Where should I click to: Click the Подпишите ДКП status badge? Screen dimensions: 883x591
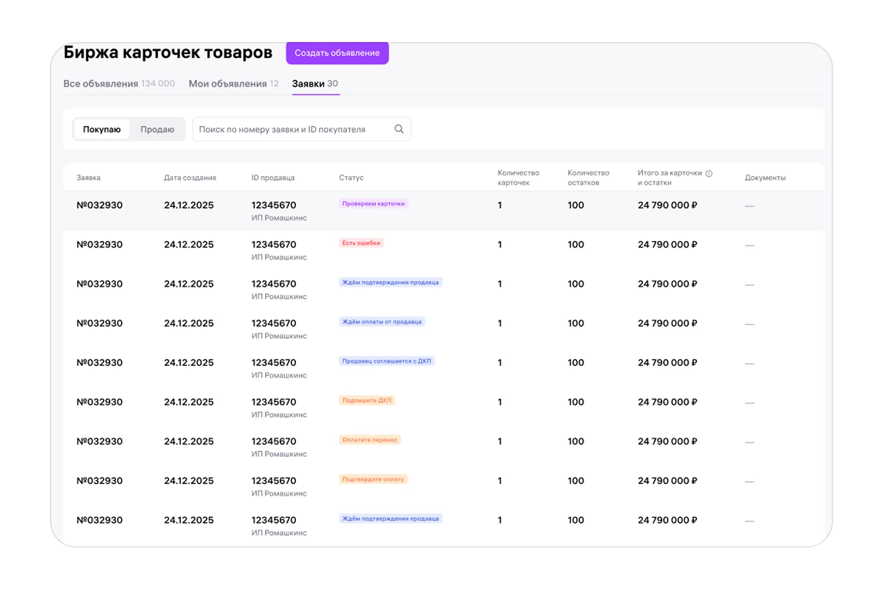point(367,401)
